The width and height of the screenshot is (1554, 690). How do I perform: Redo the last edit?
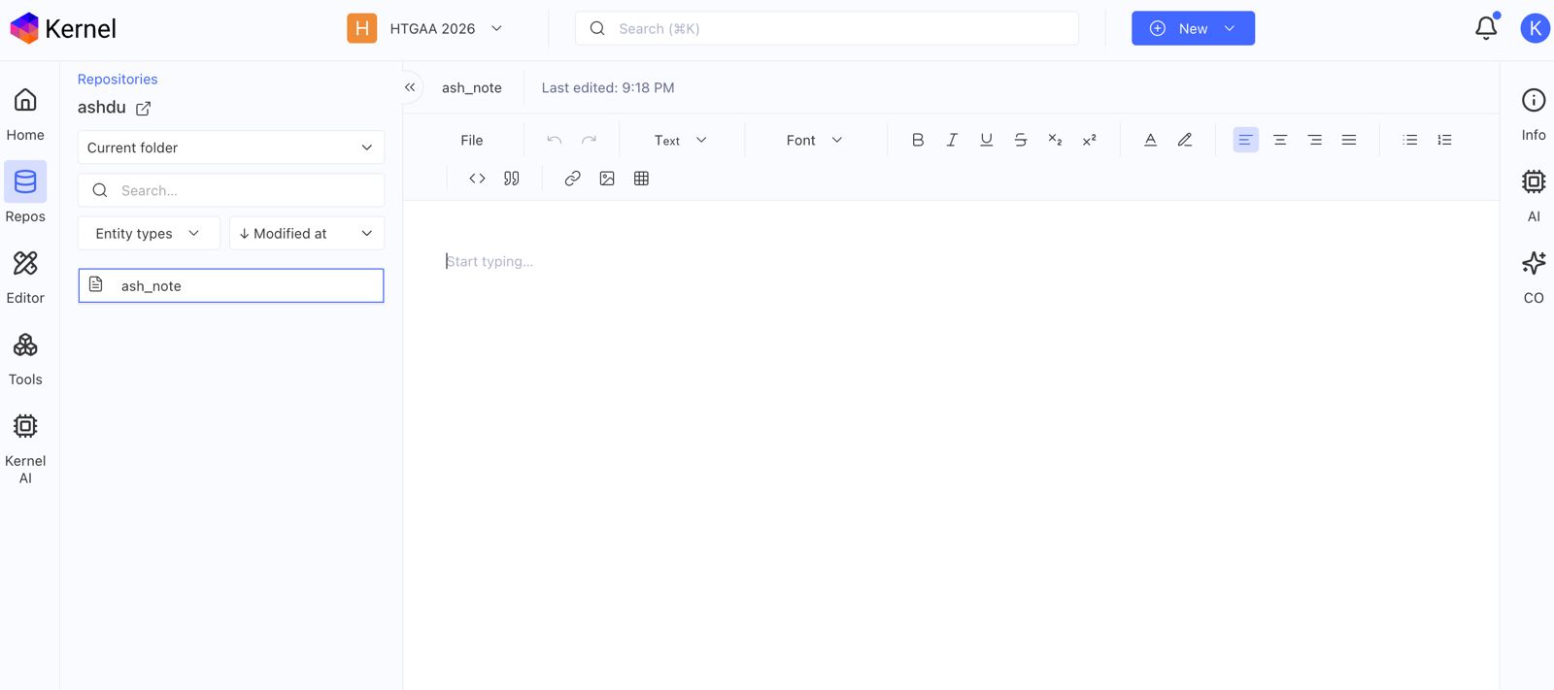tap(589, 140)
